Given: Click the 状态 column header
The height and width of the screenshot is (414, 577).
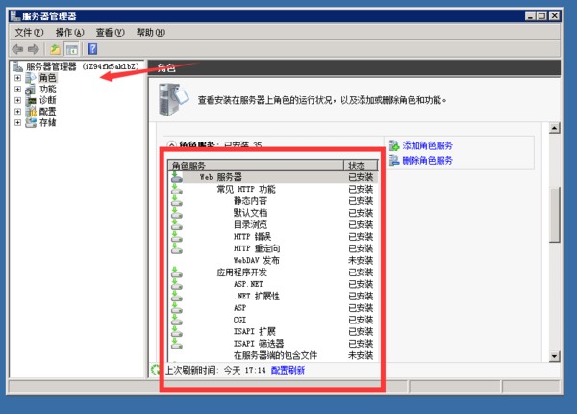Looking at the screenshot, I should click(x=361, y=166).
